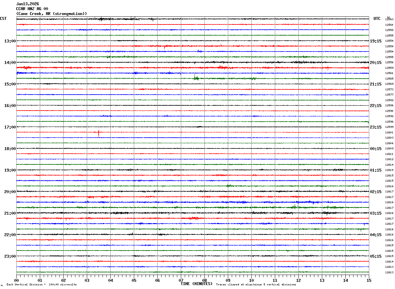Click minute 03 on the time axis
Viewport: 395px width, 289px height.
click(x=87, y=280)
